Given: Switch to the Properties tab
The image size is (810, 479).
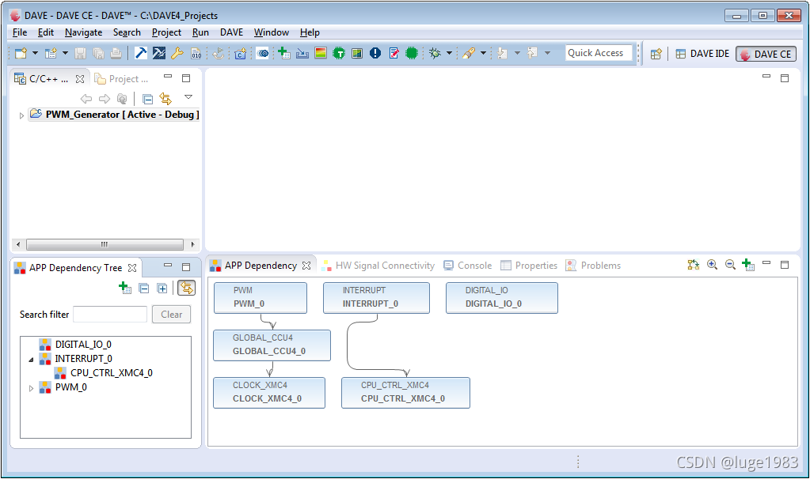Looking at the screenshot, I should click(529, 266).
